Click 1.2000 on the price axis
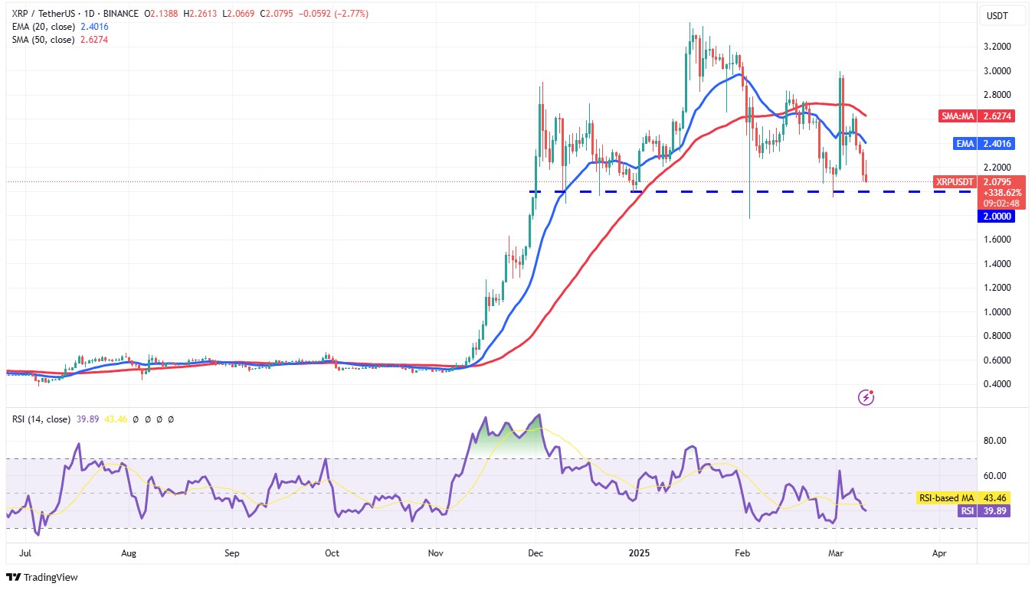Viewport: 1035px width, 590px height. pyautogui.click(x=997, y=288)
